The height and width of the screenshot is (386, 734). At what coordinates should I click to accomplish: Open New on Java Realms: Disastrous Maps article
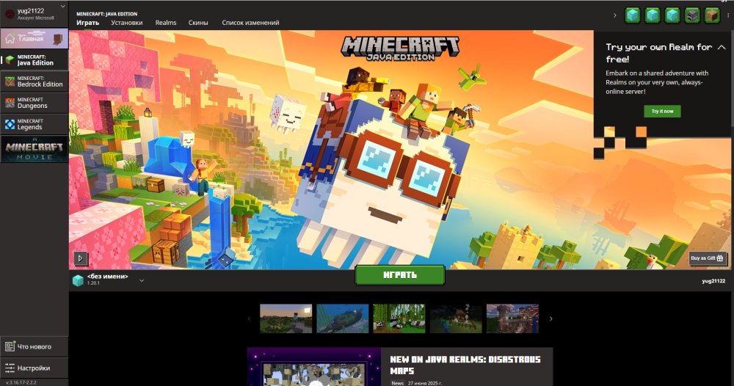pos(465,365)
